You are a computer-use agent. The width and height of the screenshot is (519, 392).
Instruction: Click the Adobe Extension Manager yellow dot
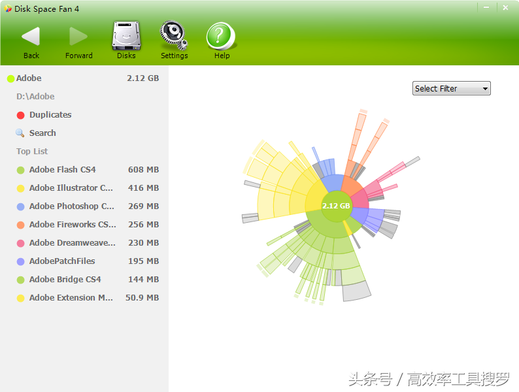20,299
